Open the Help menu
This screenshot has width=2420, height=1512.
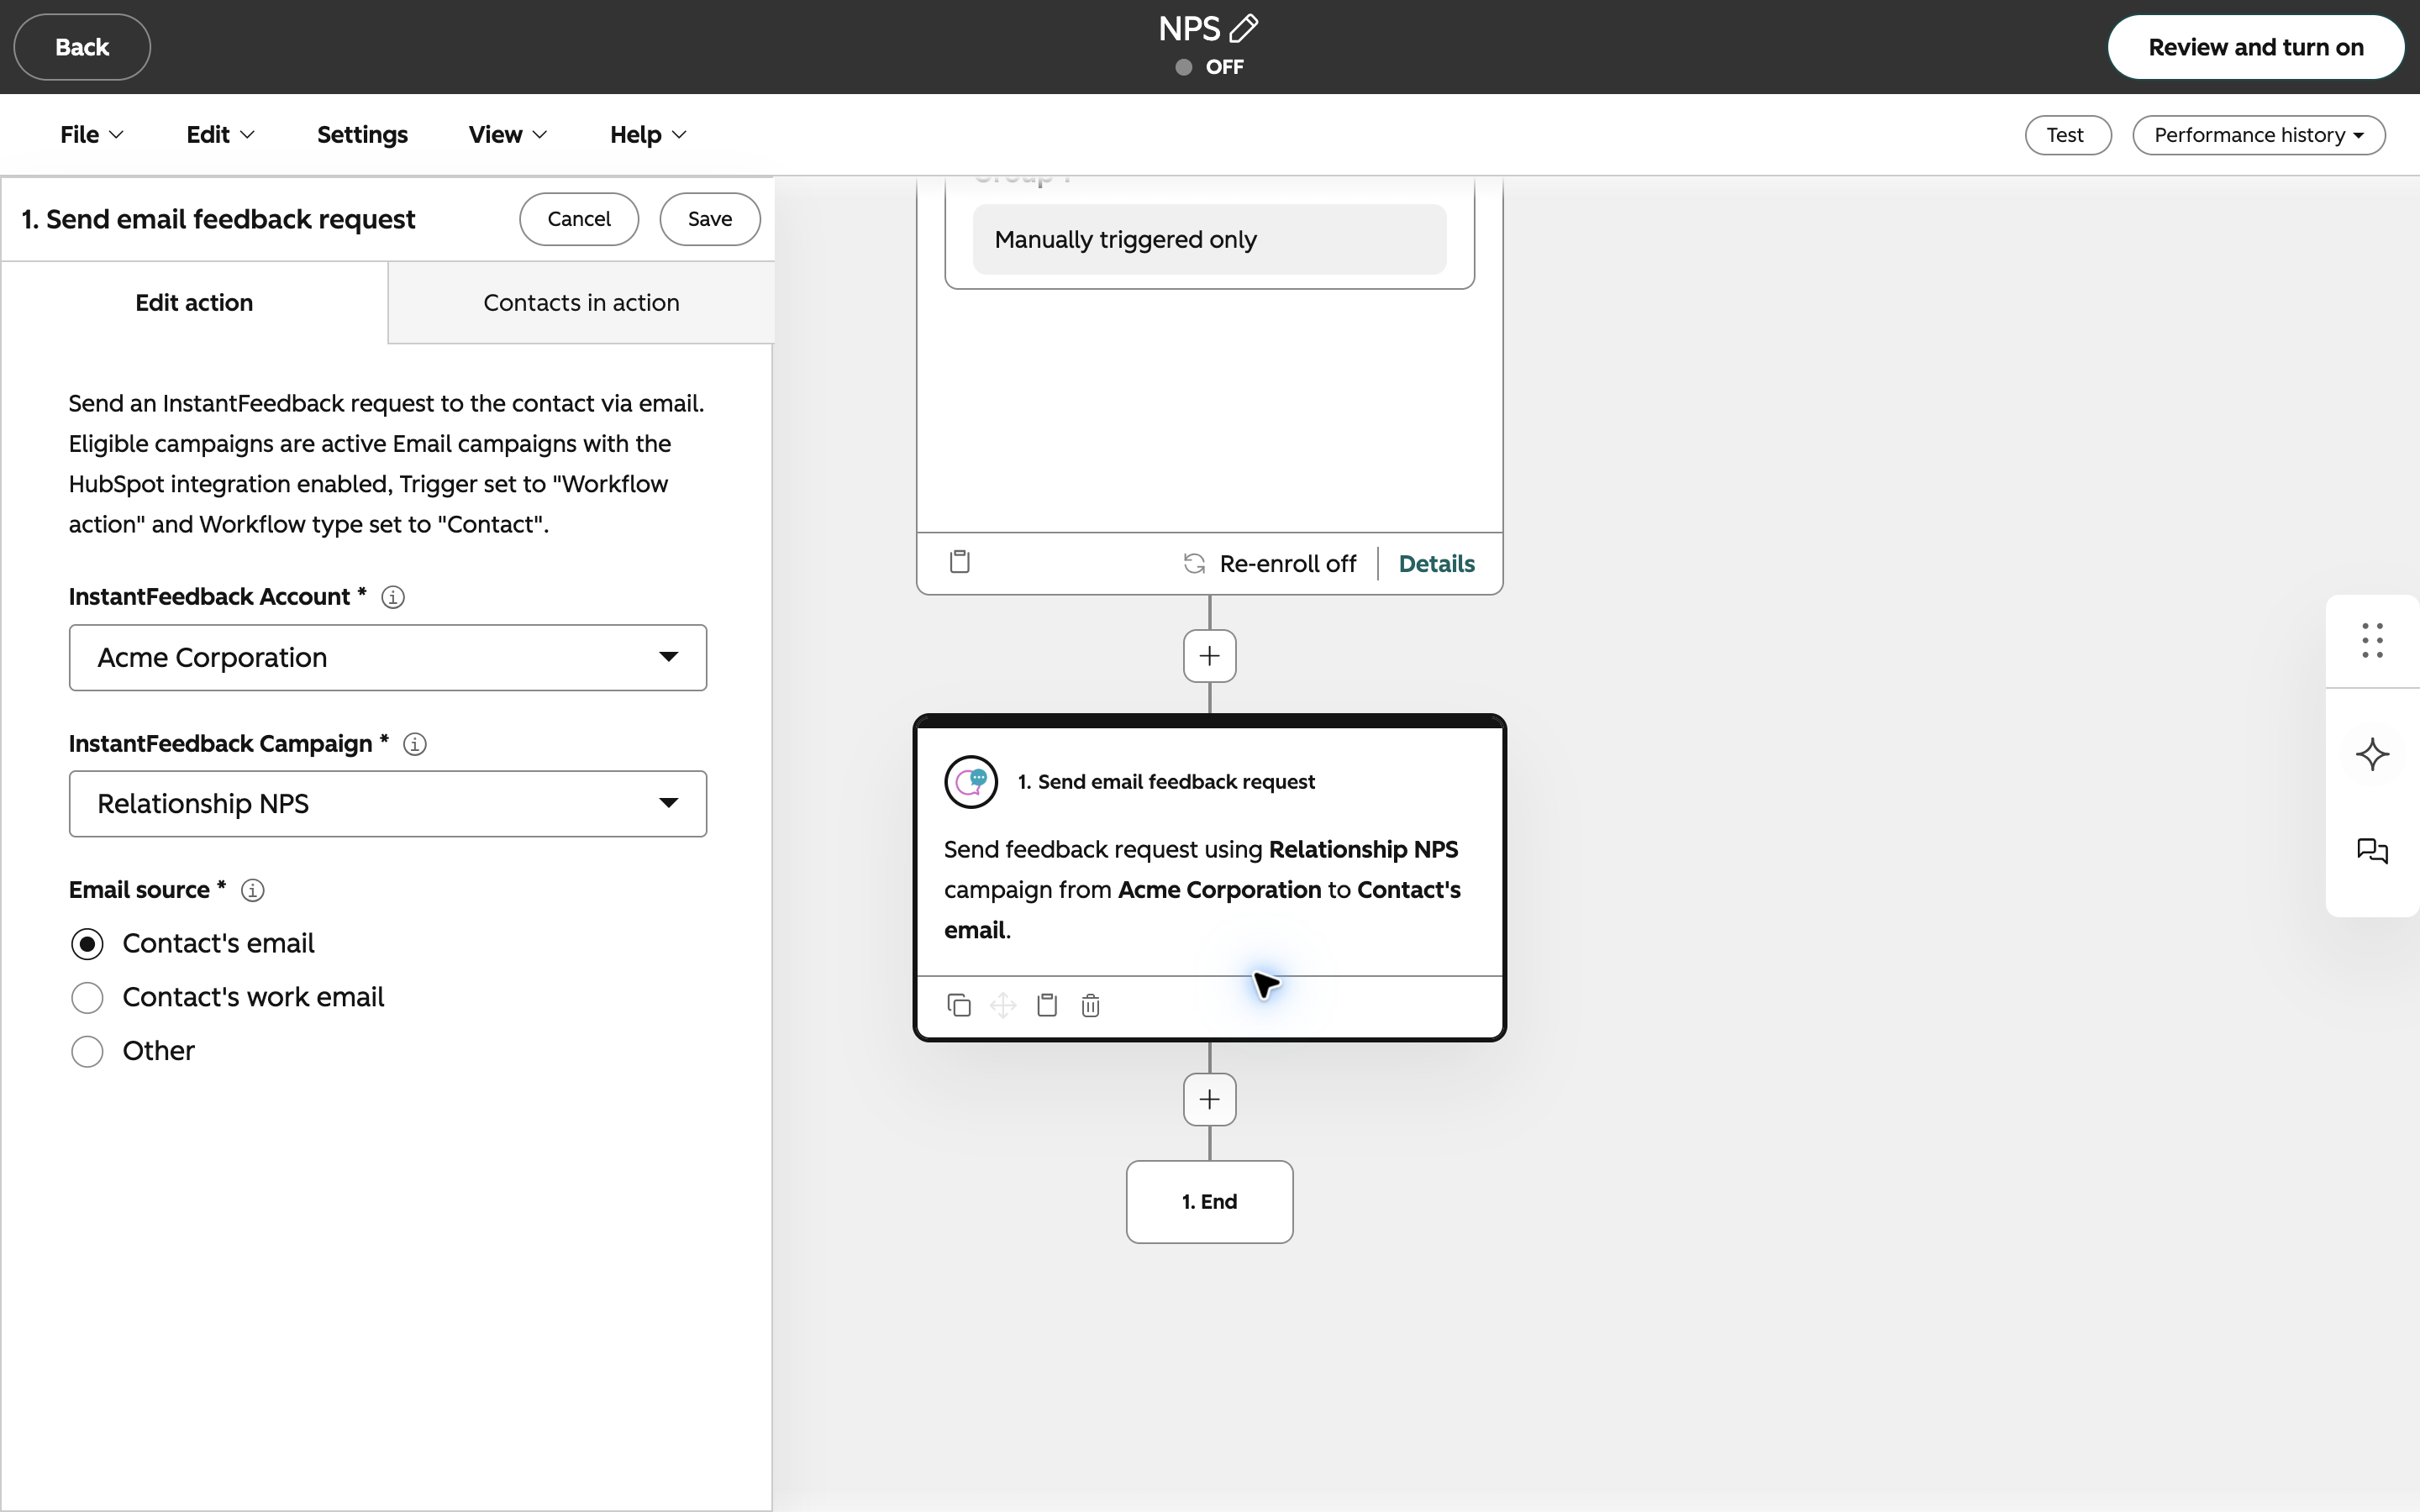(648, 135)
